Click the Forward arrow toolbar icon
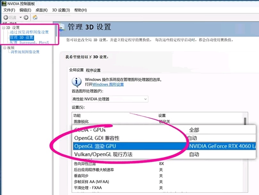Image resolution: width=259 pixels, height=195 pixels. pyautogui.click(x=26, y=18)
